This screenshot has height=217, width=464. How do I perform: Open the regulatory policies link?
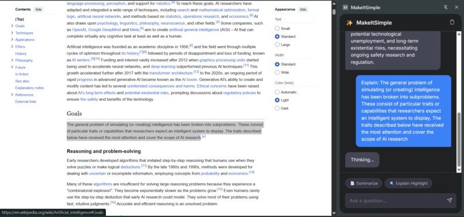pos(239,93)
